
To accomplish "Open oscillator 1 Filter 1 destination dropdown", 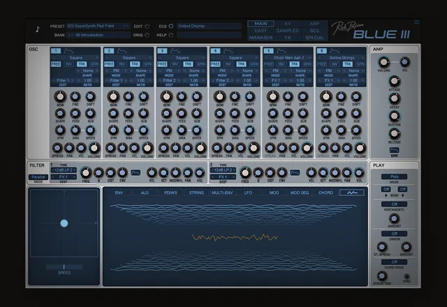I will point(63,81).
